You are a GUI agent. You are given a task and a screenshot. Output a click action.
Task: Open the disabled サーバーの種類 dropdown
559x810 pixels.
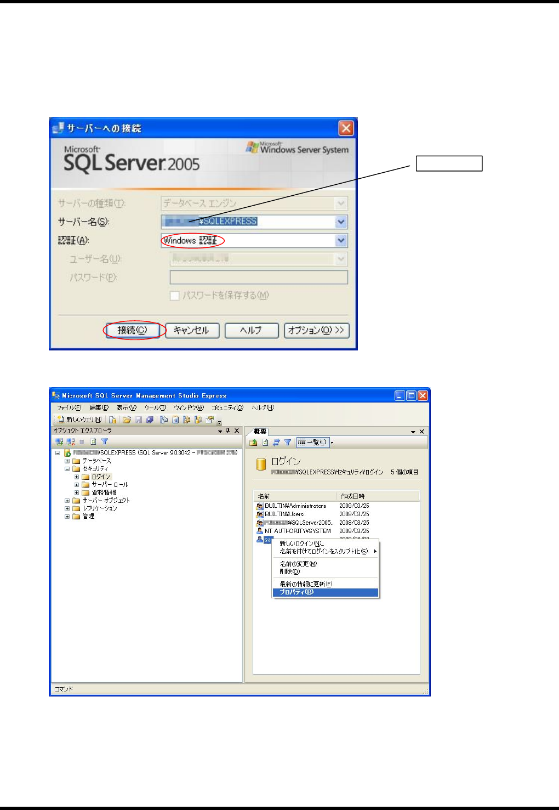click(x=341, y=203)
